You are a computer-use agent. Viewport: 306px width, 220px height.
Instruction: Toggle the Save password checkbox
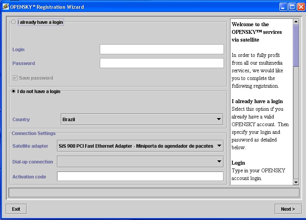pos(15,78)
